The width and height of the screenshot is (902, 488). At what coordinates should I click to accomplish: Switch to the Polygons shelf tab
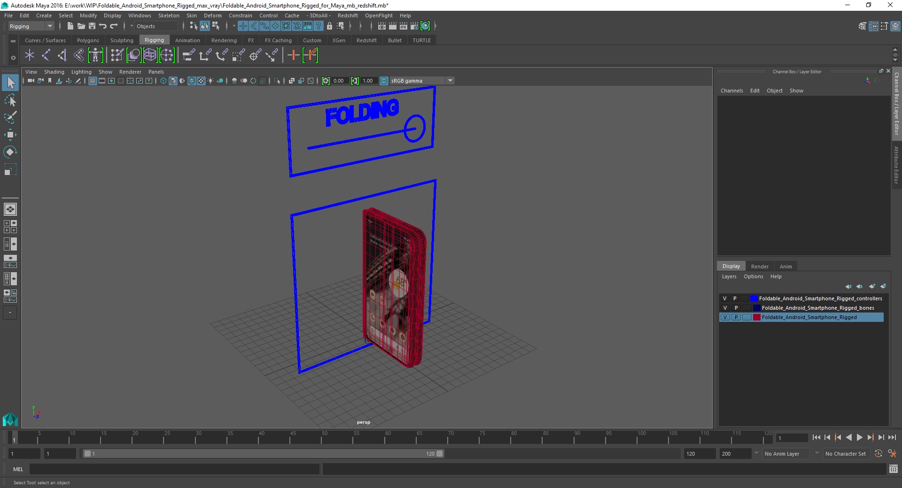[88, 40]
